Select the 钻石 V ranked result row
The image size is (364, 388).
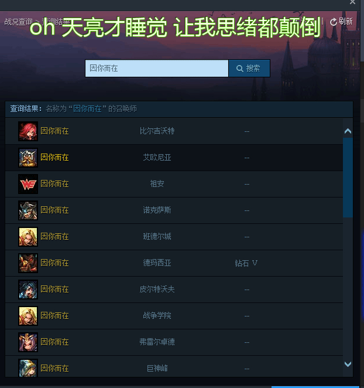[174, 263]
